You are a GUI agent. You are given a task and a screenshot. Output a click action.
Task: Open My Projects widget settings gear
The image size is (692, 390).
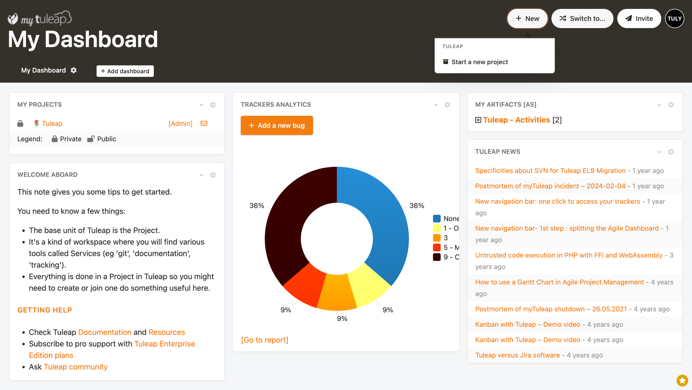point(213,105)
